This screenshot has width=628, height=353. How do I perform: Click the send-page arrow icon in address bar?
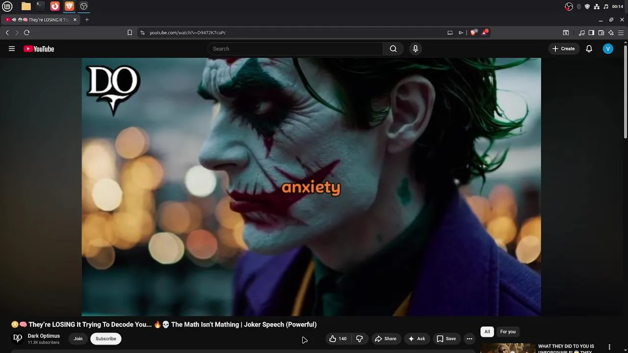click(x=461, y=32)
